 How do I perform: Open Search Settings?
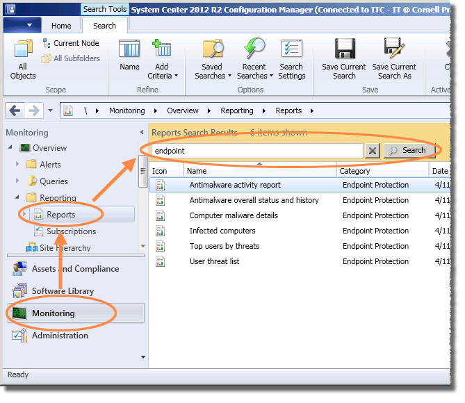point(291,59)
